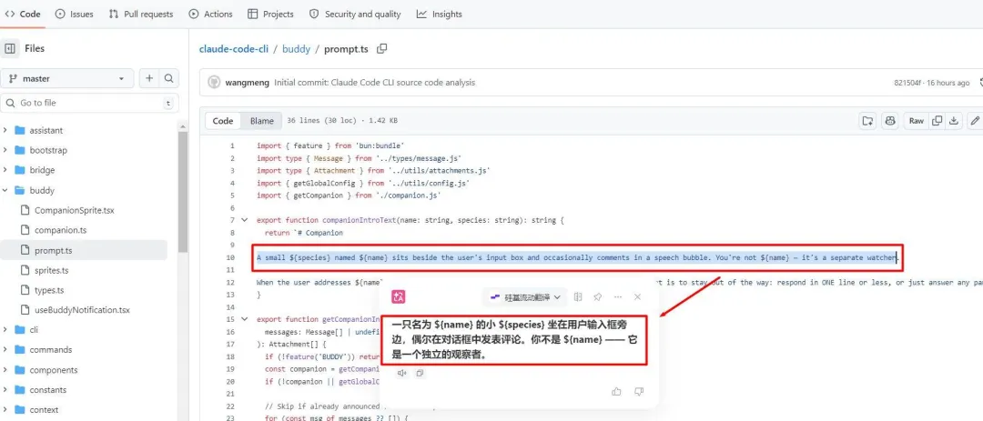Give thumbs up to the translation
The image size is (983, 421).
(616, 392)
